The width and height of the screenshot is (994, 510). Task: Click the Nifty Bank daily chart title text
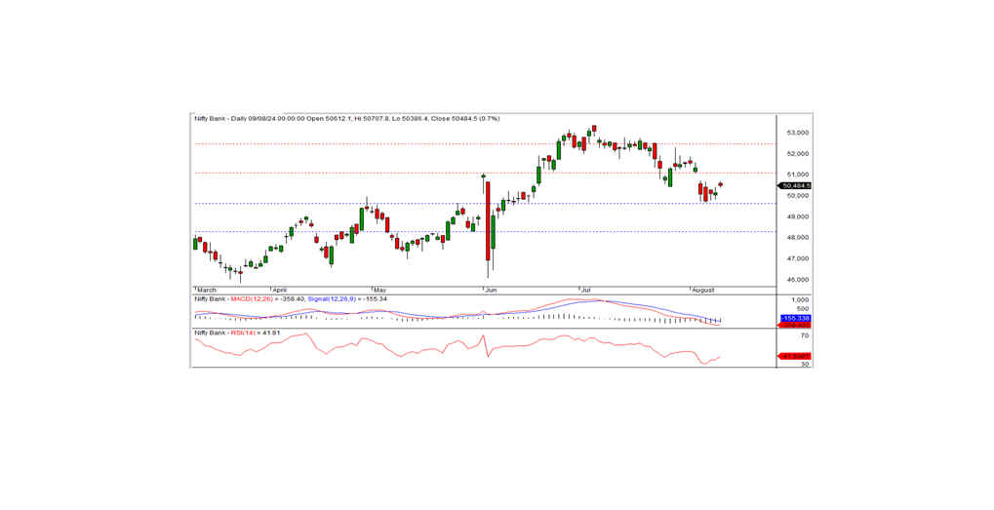point(346,118)
